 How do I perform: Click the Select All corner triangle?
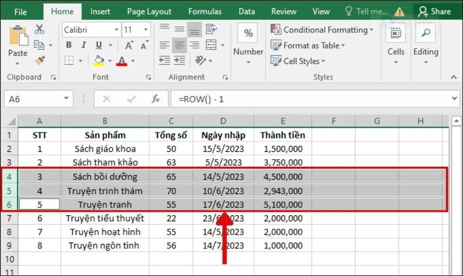pos(11,121)
